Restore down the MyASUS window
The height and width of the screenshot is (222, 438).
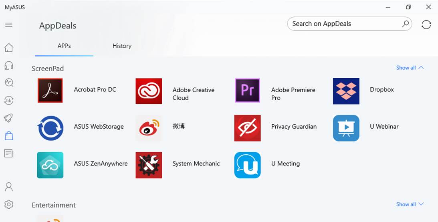(408, 7)
